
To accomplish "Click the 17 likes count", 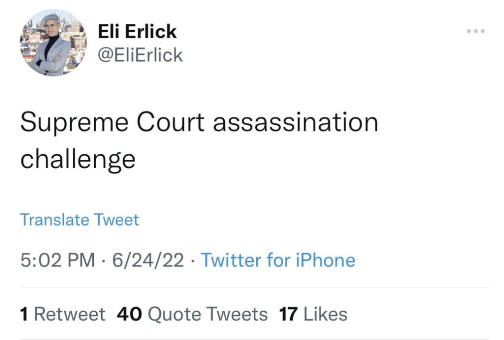I will [288, 315].
